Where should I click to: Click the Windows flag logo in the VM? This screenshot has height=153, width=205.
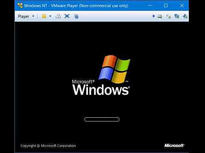coord(114,69)
